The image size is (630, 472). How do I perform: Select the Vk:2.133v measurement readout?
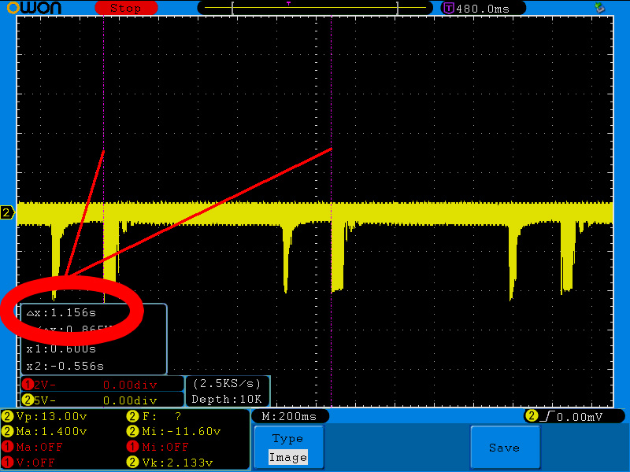175,463
